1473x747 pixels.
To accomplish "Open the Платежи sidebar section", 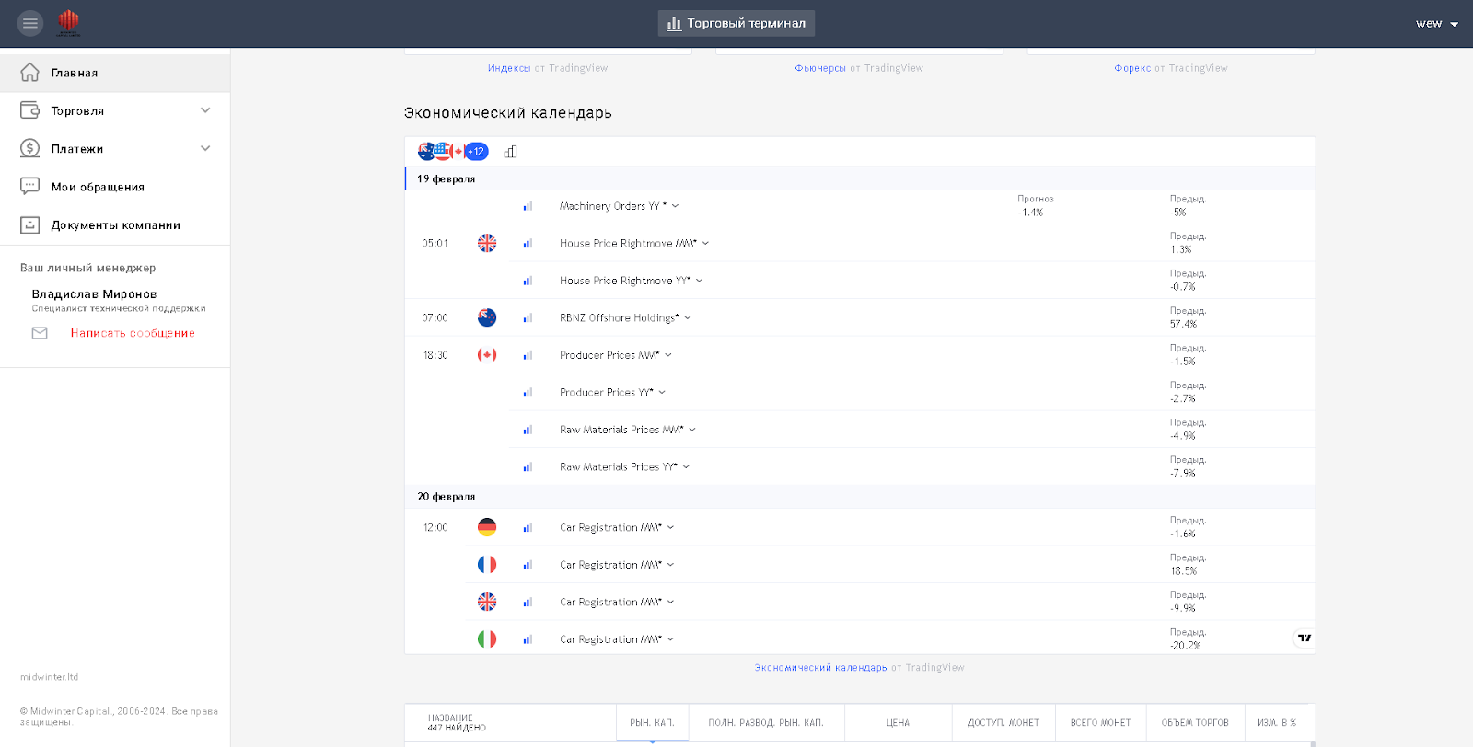I will 115,148.
